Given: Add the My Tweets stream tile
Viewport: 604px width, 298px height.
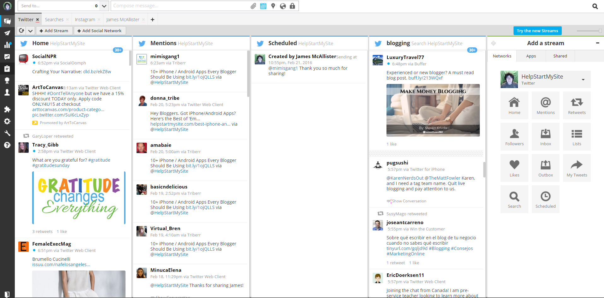Looking at the screenshot, I should (577, 168).
